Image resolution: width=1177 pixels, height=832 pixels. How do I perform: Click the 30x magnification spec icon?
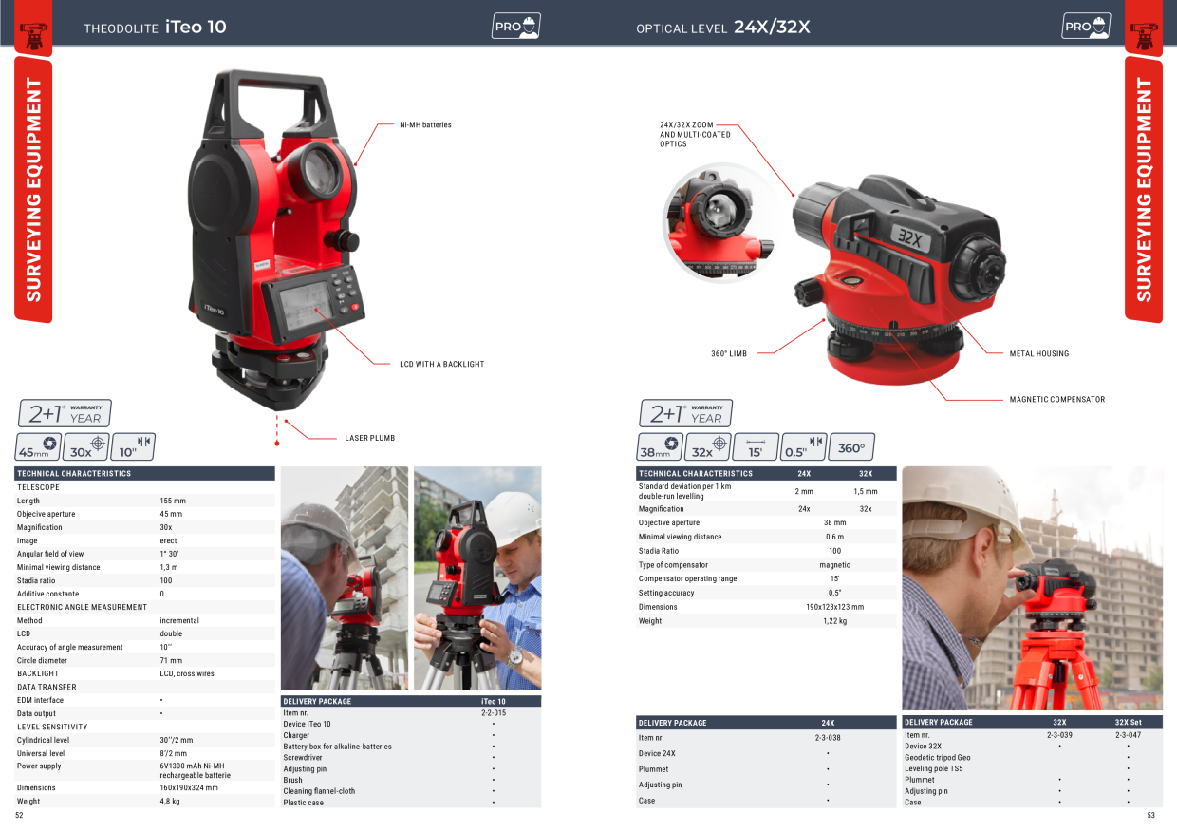[x=86, y=446]
